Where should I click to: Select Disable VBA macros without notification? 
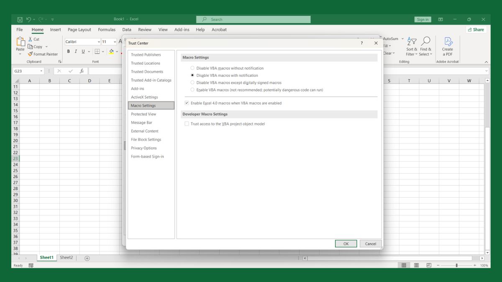pyautogui.click(x=192, y=68)
